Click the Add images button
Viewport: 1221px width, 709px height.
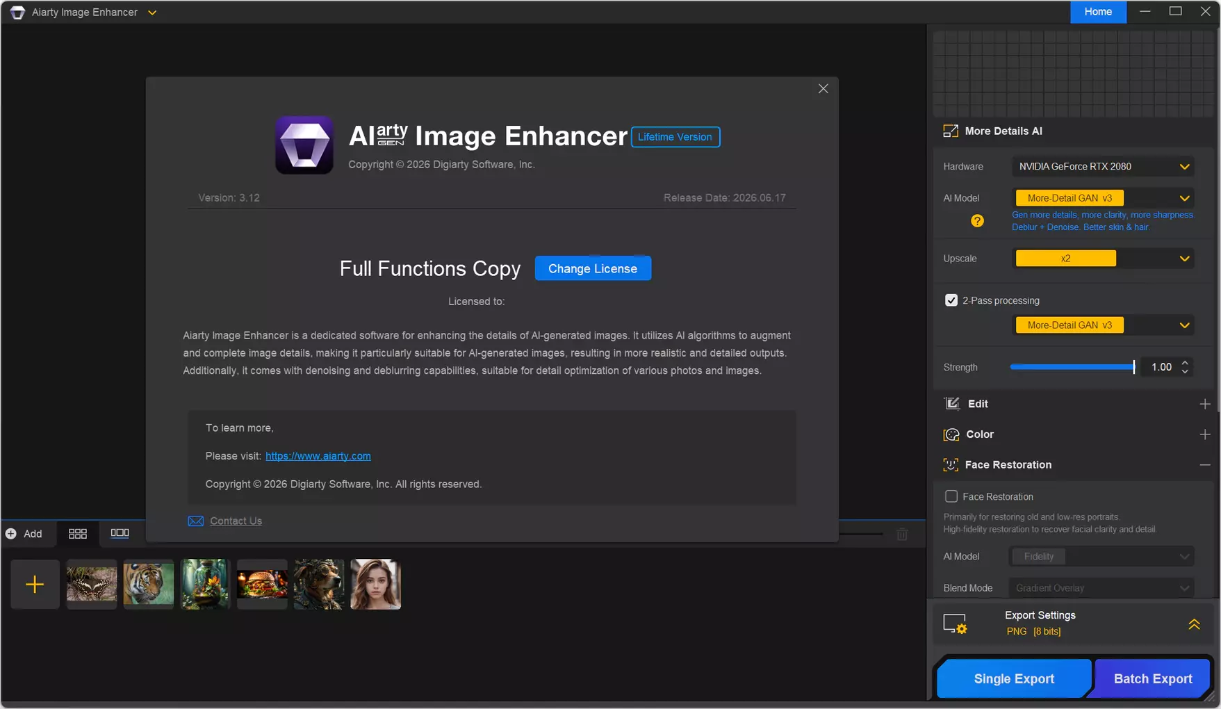click(24, 534)
